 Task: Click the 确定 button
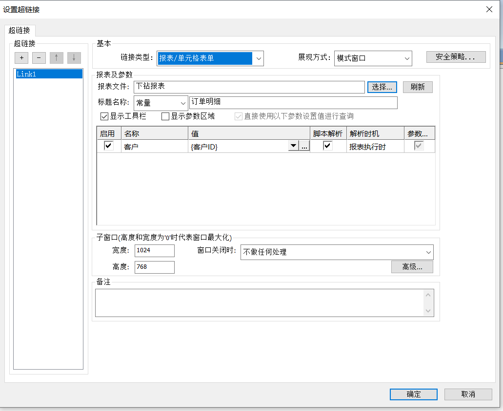[413, 394]
